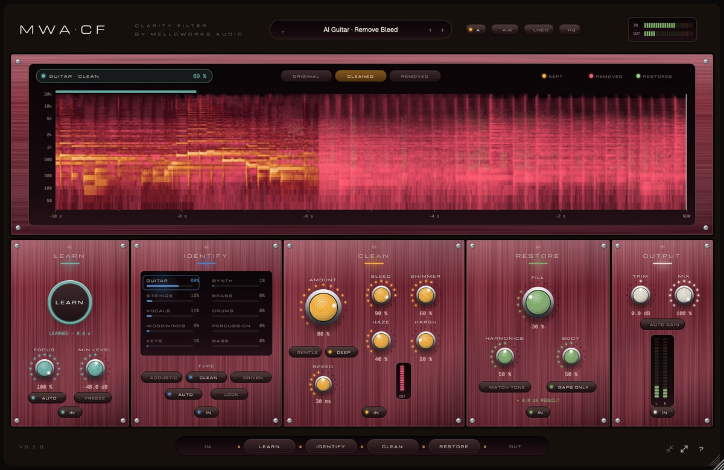Screen dimensions: 724x470
Task: Click the LOCK button in Identify
Action: point(229,394)
